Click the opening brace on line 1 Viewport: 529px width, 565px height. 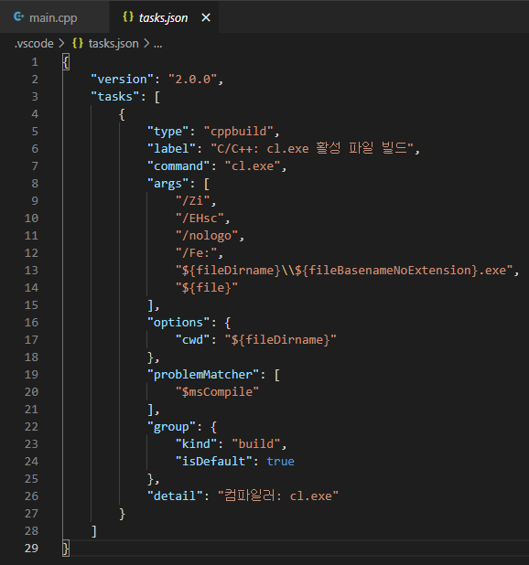(66, 62)
